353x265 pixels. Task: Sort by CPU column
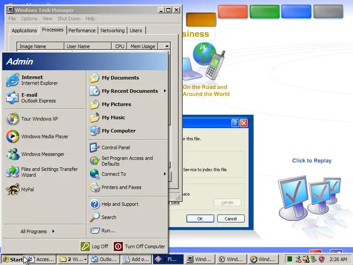tap(120, 46)
